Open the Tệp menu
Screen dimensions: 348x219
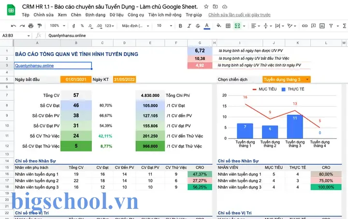coord(26,15)
